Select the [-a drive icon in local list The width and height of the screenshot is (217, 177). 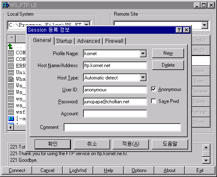coord(11,119)
